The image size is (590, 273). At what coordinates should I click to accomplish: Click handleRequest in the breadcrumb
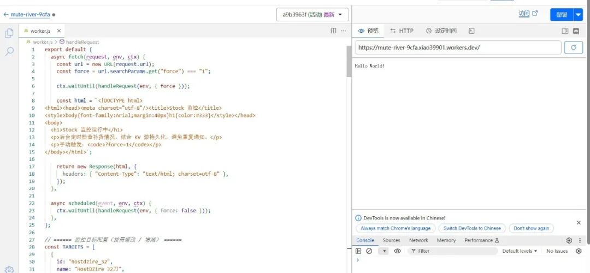pos(82,42)
